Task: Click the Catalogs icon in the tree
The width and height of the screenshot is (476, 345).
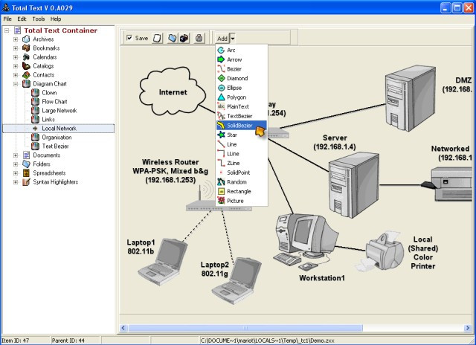Action: click(26, 66)
